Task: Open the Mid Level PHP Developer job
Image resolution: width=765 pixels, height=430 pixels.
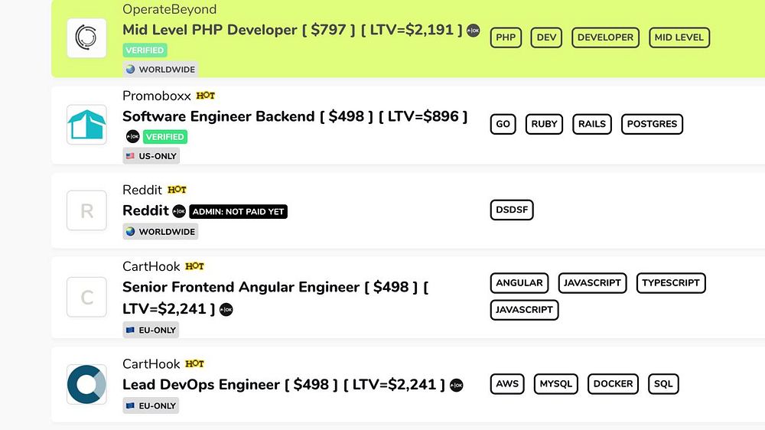Action: 292,30
